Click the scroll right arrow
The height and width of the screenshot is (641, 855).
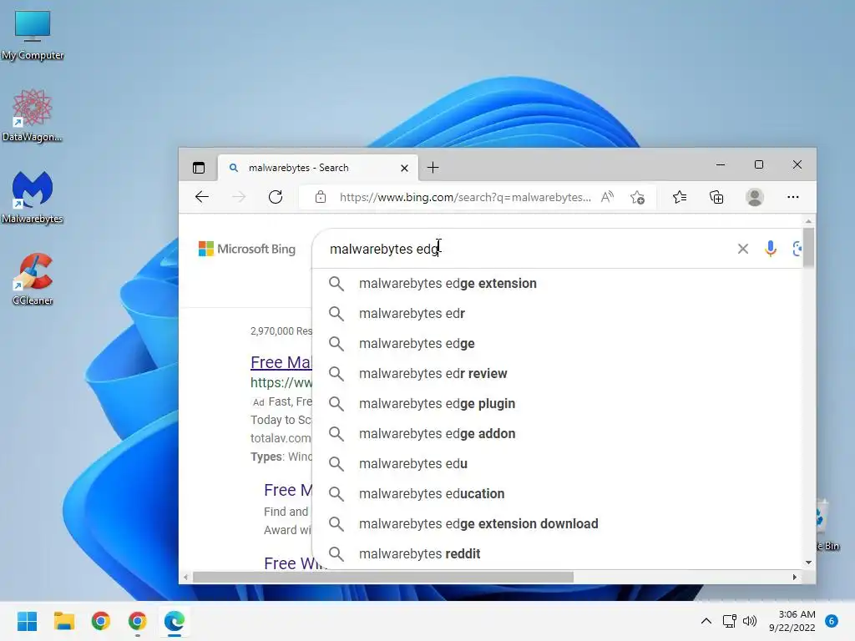pyautogui.click(x=795, y=577)
